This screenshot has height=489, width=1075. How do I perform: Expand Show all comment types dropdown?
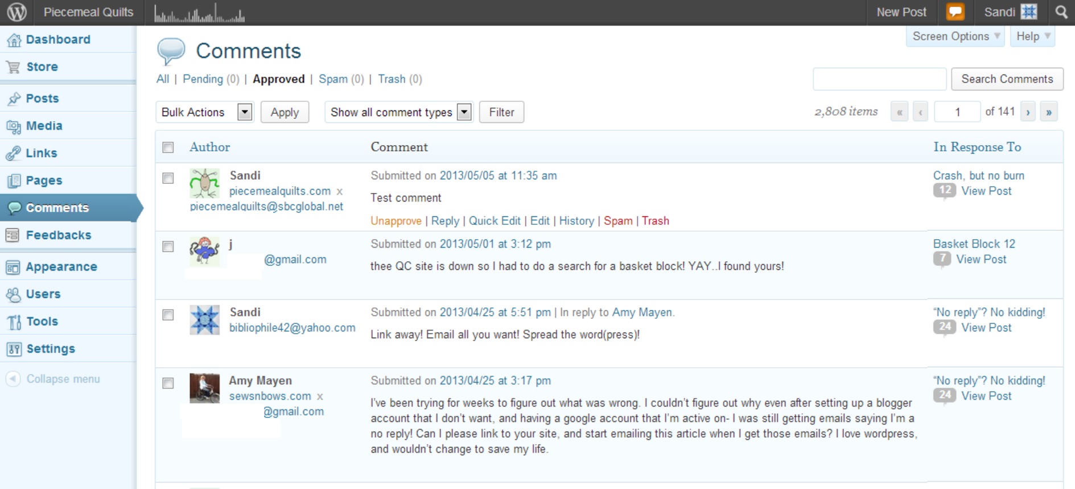(x=398, y=112)
